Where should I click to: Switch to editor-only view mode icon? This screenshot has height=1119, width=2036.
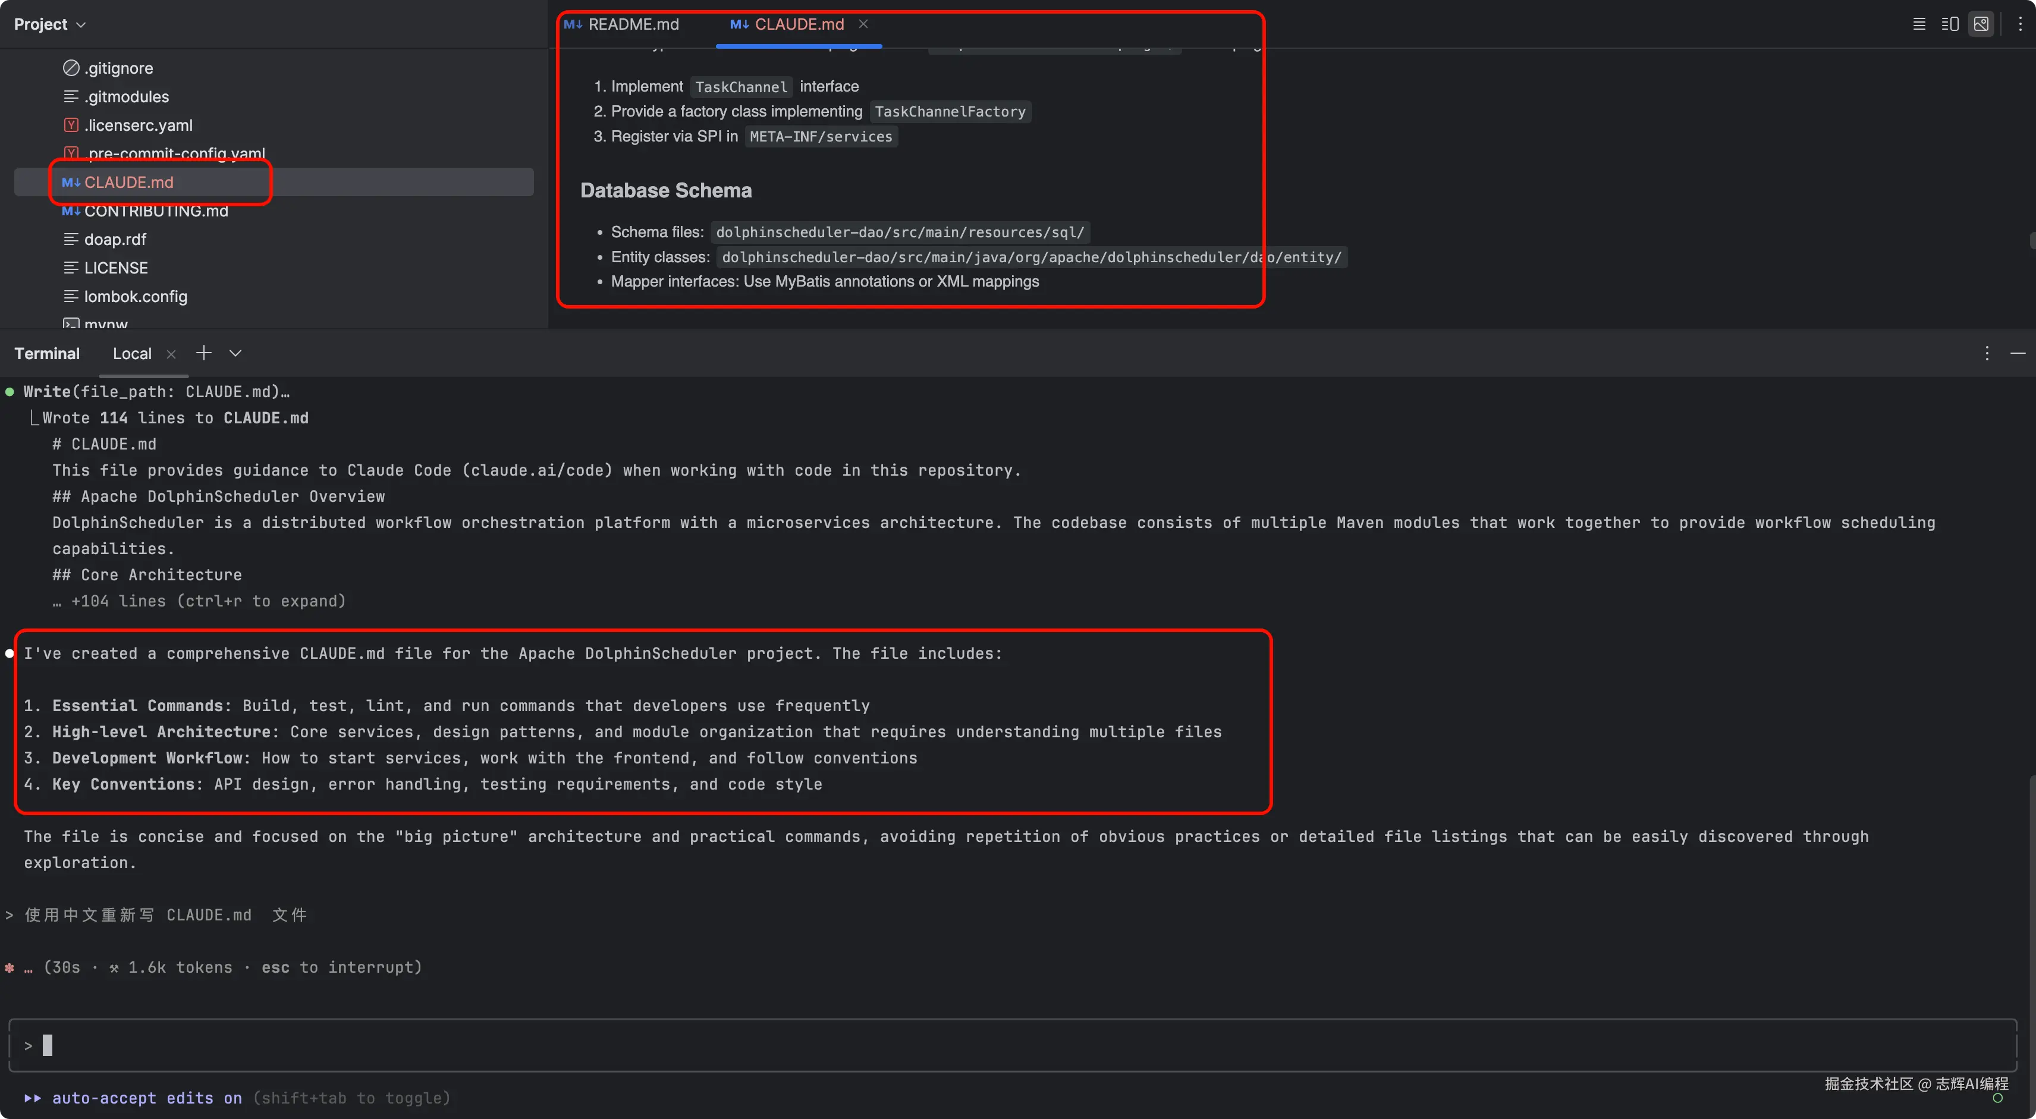[1918, 24]
